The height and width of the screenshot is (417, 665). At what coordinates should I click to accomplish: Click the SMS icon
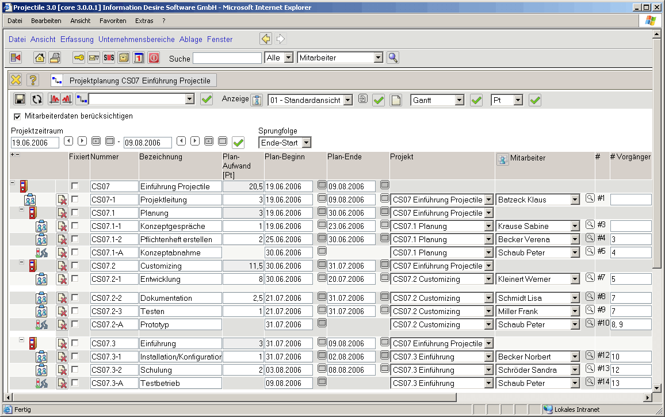point(109,58)
